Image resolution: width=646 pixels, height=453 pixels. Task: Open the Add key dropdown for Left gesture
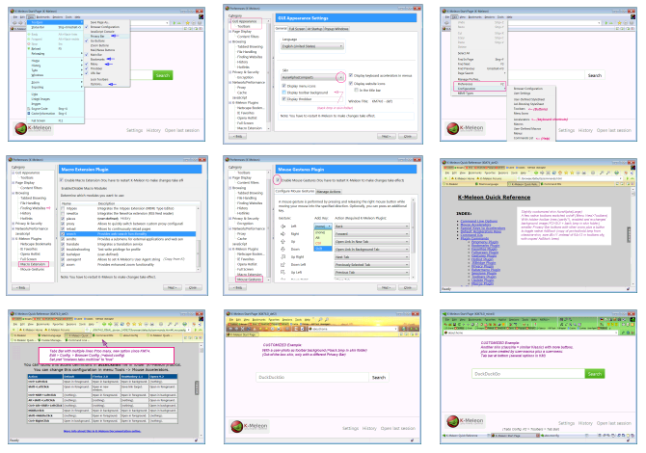[323, 226]
